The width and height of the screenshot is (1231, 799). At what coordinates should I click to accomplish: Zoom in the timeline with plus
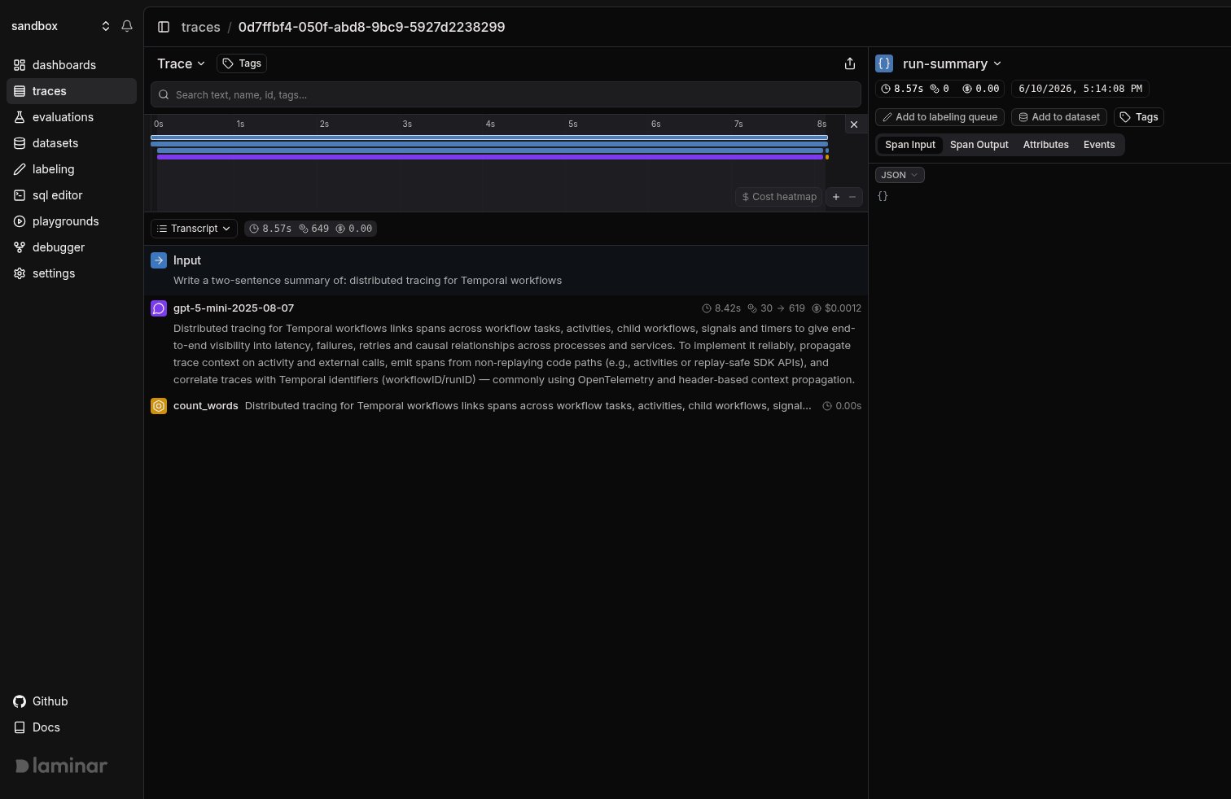[835, 197]
